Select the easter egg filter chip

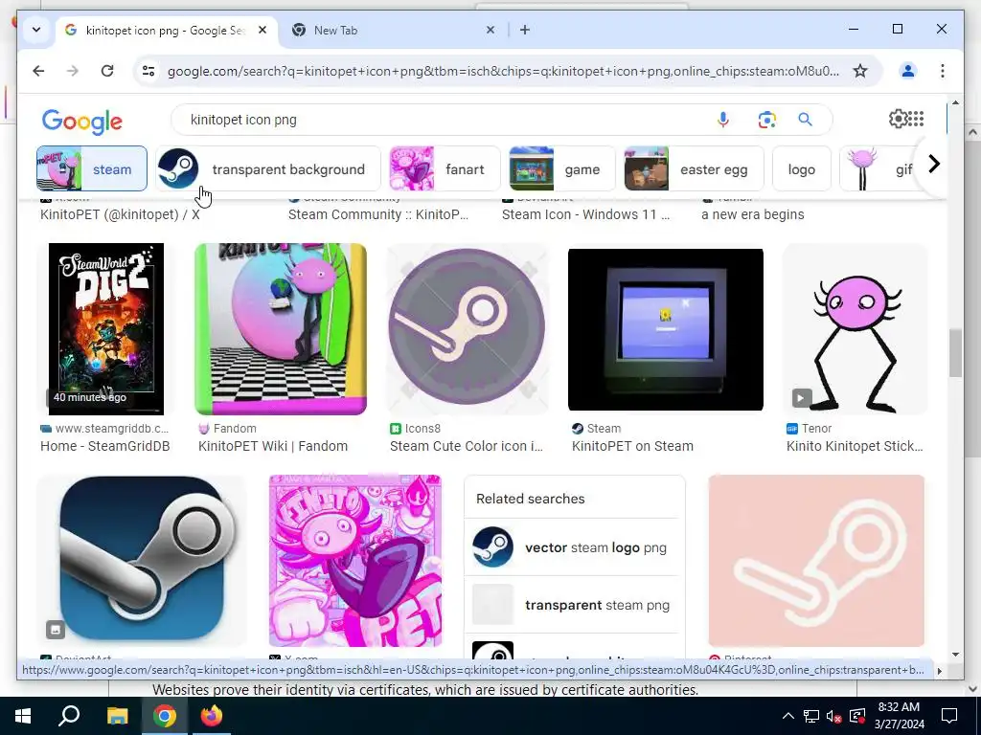click(x=694, y=168)
